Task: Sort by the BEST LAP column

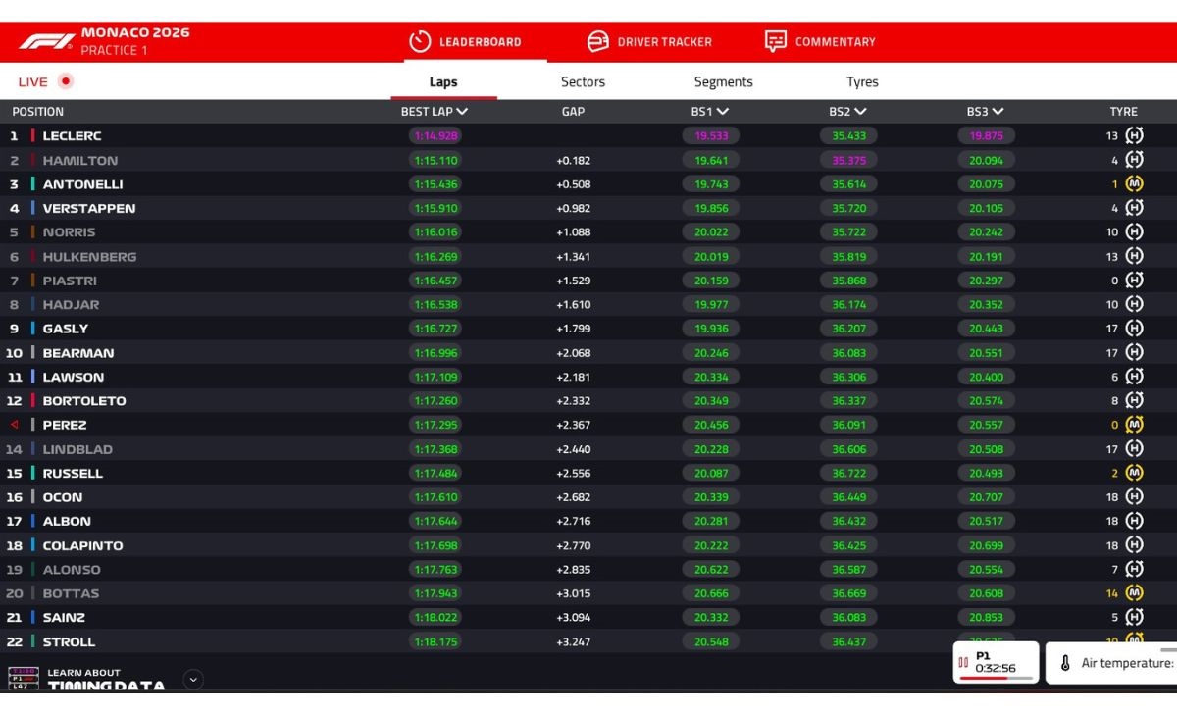Action: tap(435, 112)
